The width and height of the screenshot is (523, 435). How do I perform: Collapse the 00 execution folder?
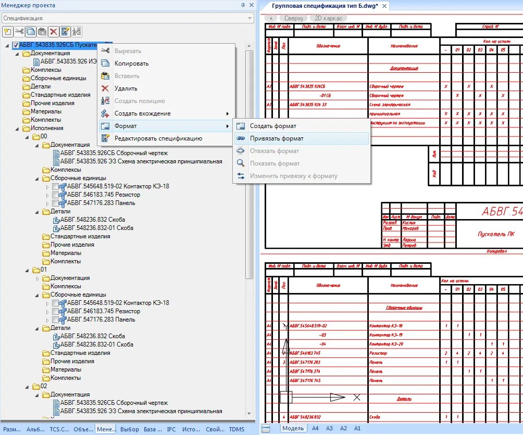coord(27,137)
